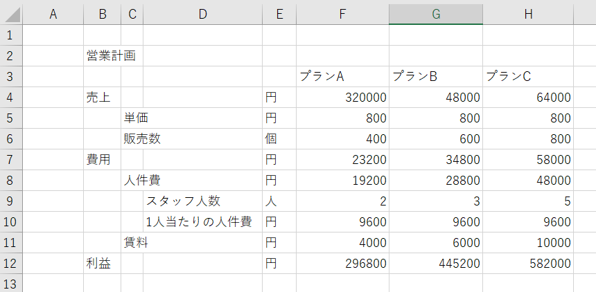Click the select-all triangle corner
The image size is (596, 292).
coord(11,15)
